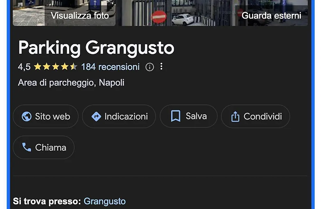Click the Area di parcheggio, Napoli text
The width and height of the screenshot is (322, 209).
pyautogui.click(x=71, y=83)
